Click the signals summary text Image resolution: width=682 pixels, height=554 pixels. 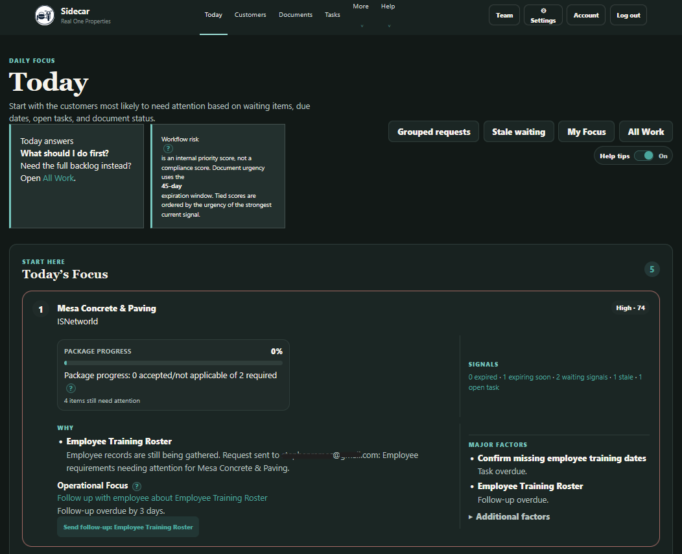(555, 382)
